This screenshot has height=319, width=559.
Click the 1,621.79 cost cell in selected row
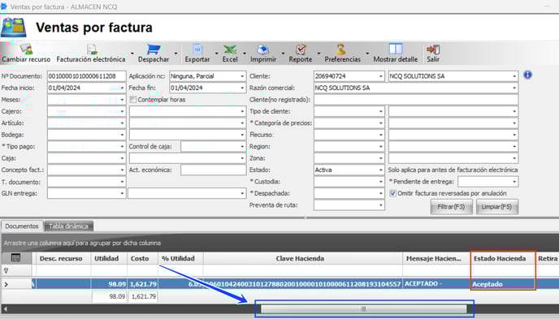[143, 284]
